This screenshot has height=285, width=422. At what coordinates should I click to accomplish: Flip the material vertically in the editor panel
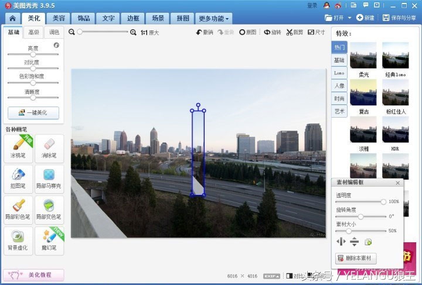[355, 242]
